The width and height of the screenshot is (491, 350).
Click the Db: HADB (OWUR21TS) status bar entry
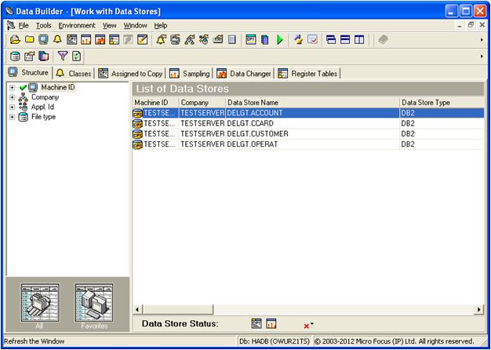pos(275,341)
